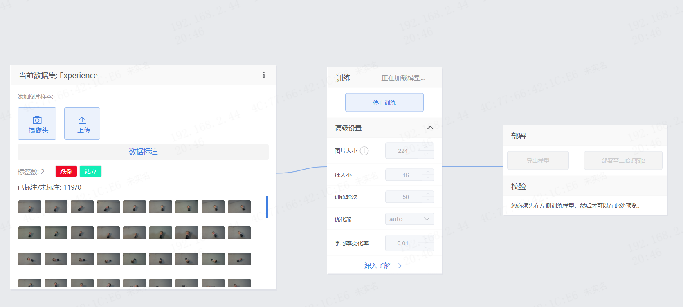The image size is (683, 307).
Task: Increase 图片大小 with the up stepper
Action: (x=426, y=147)
